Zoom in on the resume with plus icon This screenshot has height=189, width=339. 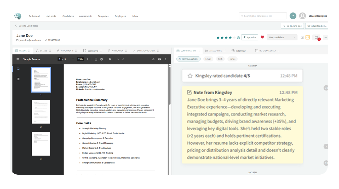point(88,59)
